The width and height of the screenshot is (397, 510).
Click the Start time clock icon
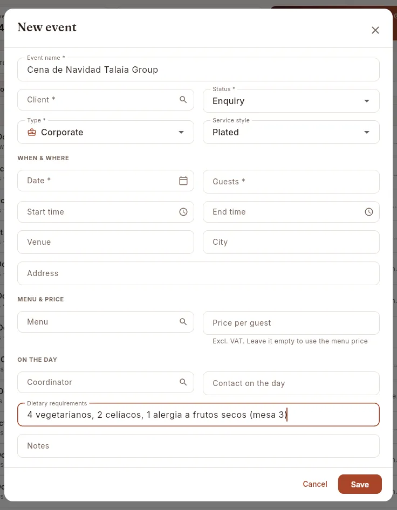coord(183,212)
